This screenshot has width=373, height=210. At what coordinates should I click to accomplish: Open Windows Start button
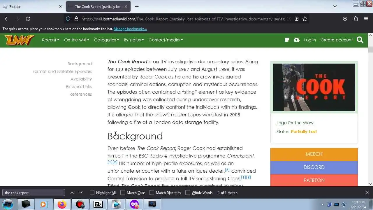click(8, 204)
